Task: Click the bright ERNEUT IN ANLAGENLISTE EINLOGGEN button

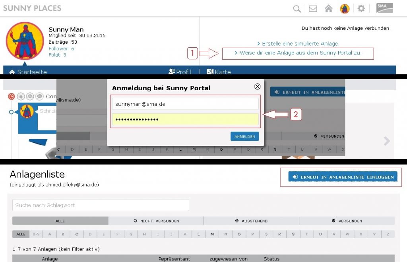Action: coord(343,177)
